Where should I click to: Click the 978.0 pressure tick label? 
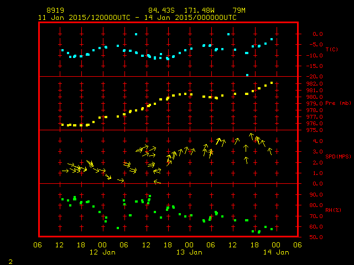tap(314, 110)
